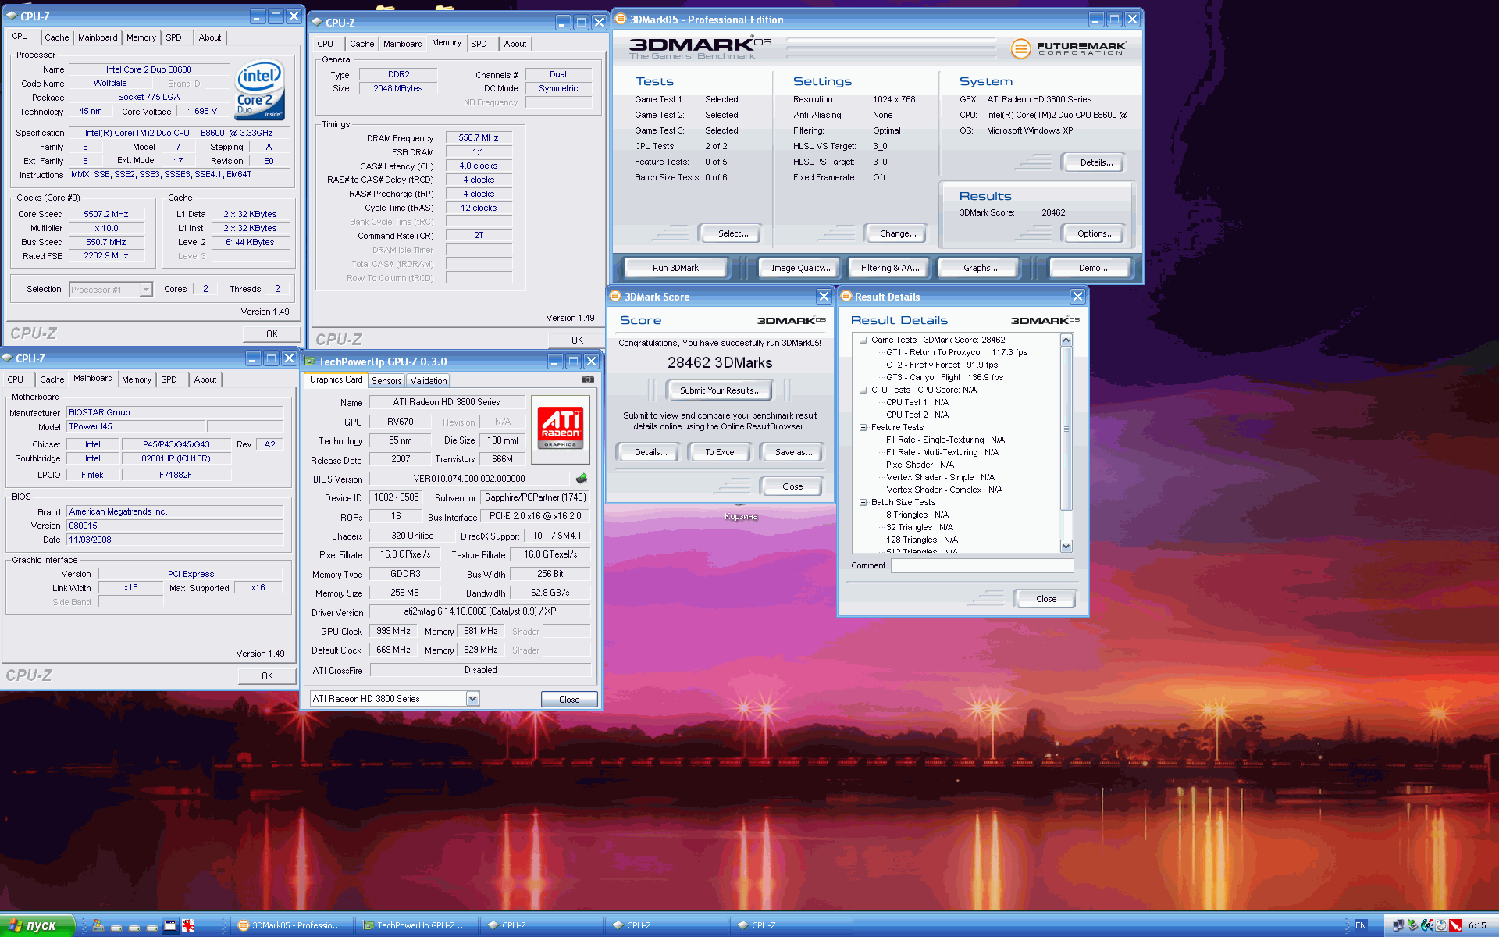This screenshot has width=1499, height=937.
Task: Collapse the CPU Tests tree node
Action: click(x=863, y=390)
